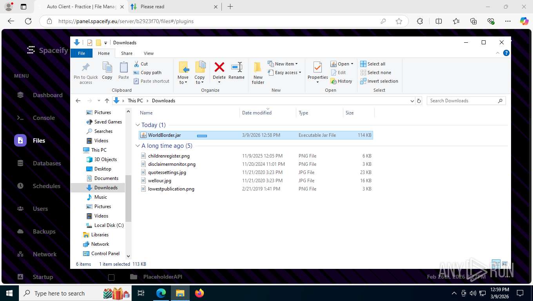Click Pin to Quick access icon
Image resolution: width=533 pixels, height=301 pixels.
coord(85,67)
